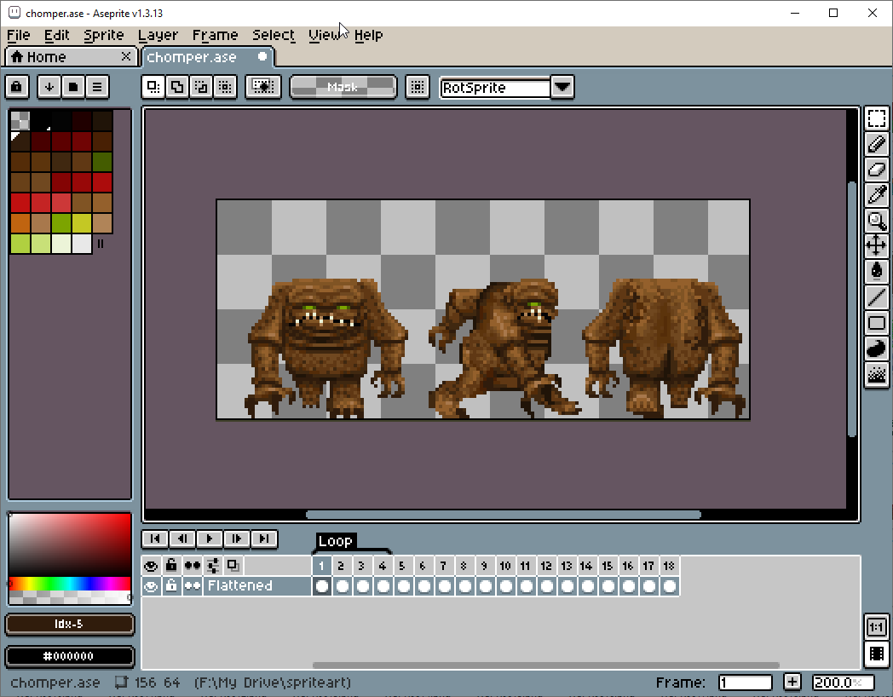The height and width of the screenshot is (697, 893).
Task: Select the Rectangle shape tool
Action: [x=877, y=323]
